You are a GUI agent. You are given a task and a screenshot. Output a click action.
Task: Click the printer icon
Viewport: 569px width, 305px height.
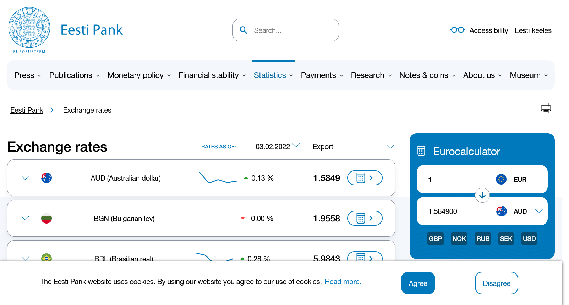pyautogui.click(x=546, y=108)
